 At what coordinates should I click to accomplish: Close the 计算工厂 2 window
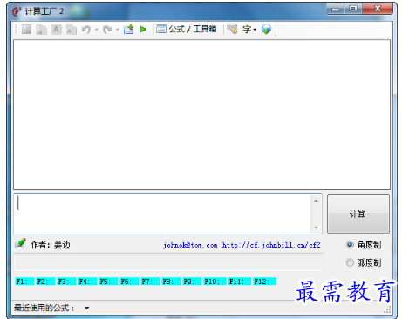tap(378, 9)
